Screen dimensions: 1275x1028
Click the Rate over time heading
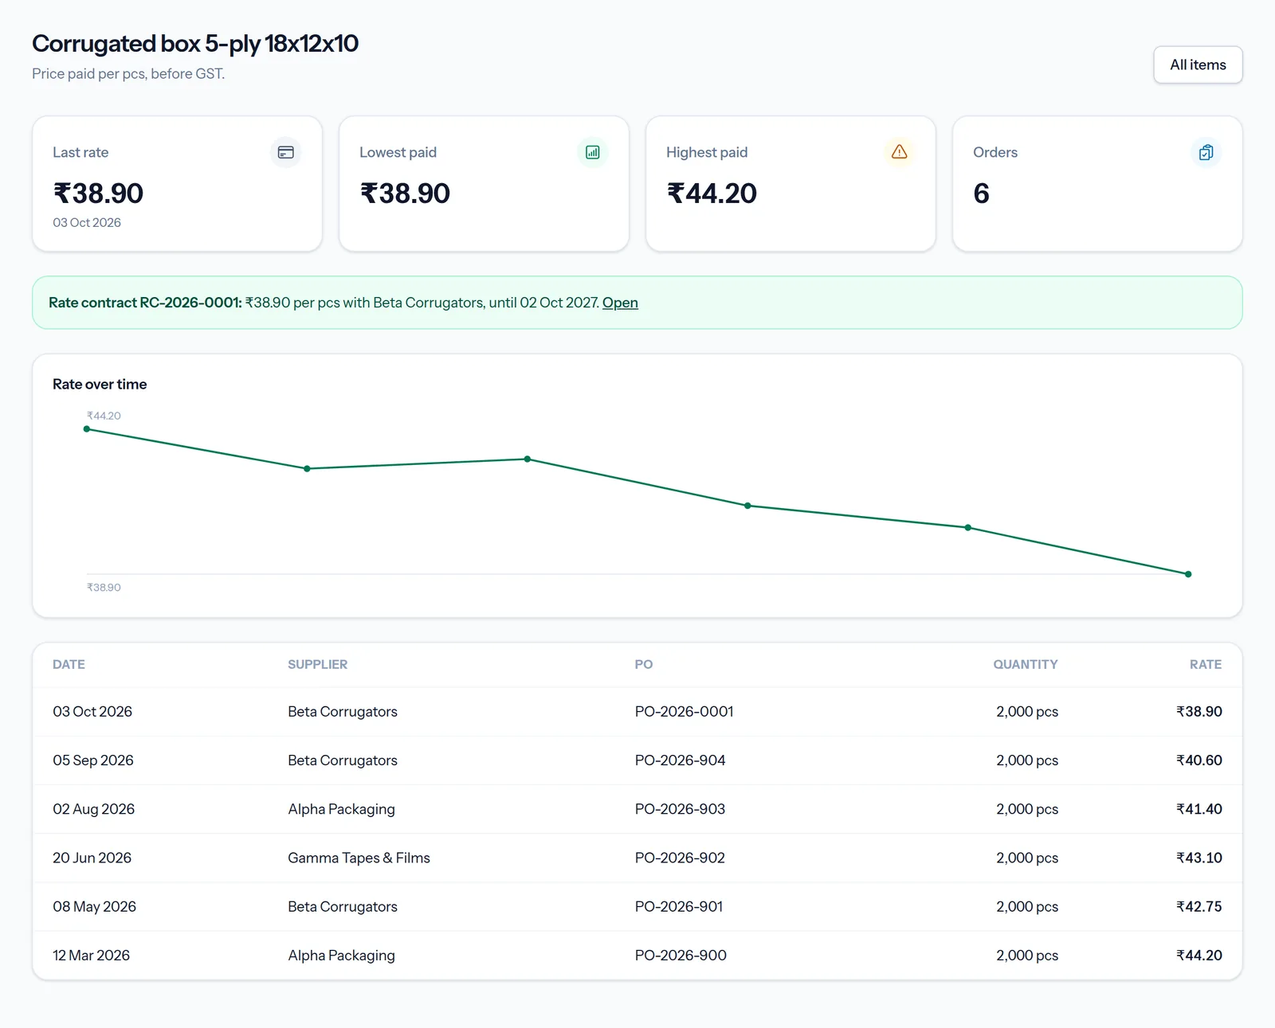point(100,385)
